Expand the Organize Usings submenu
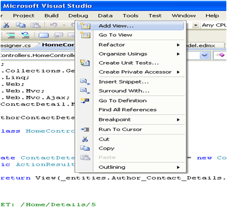227x211 pixels. (178, 54)
